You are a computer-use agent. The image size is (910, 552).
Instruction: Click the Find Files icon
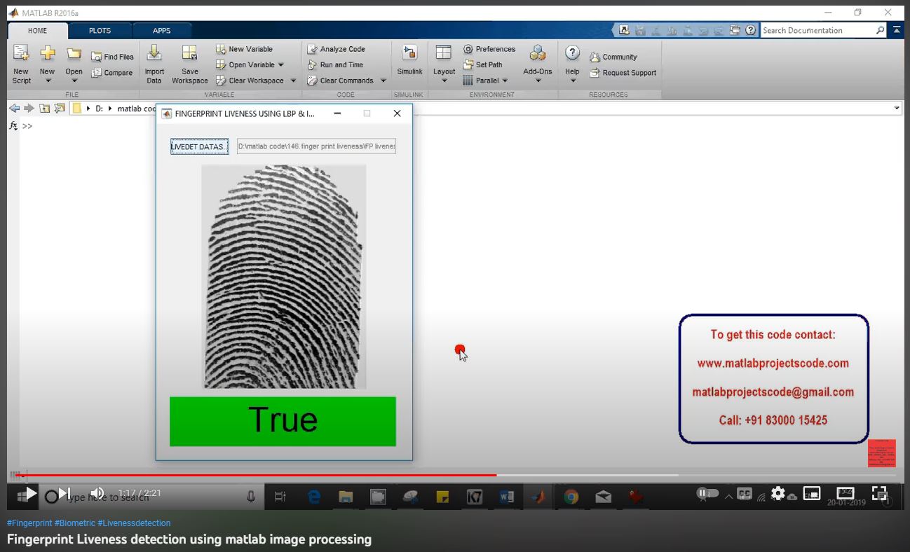pos(97,57)
